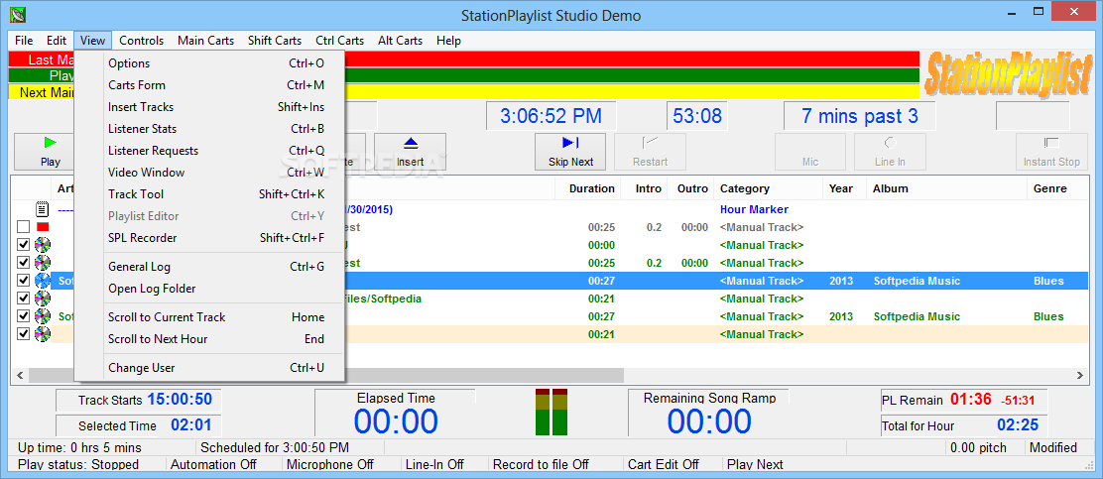Toggle the Line In button
Screen dimensions: 1103x479
(x=890, y=151)
